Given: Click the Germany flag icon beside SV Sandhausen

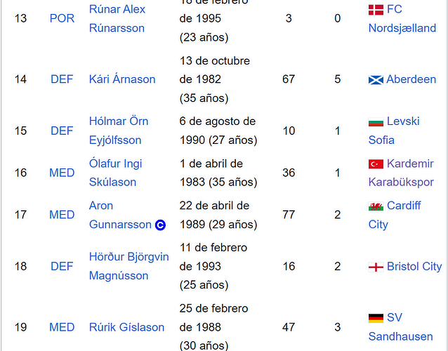Looking at the screenshot, I should (376, 318).
